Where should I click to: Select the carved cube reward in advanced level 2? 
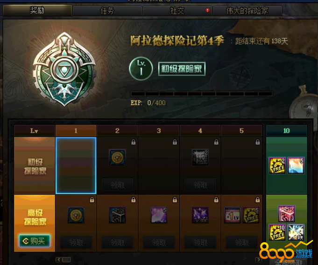117,215
